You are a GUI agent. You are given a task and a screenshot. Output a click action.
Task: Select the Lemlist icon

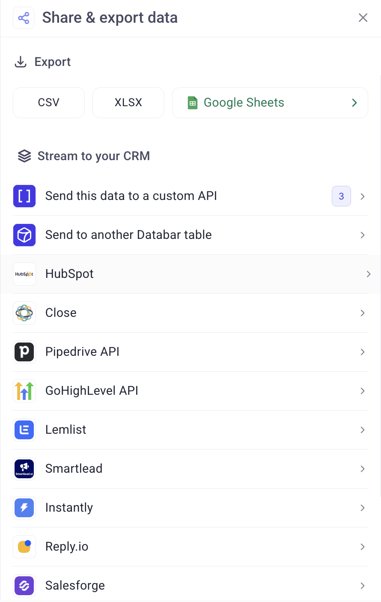24,429
